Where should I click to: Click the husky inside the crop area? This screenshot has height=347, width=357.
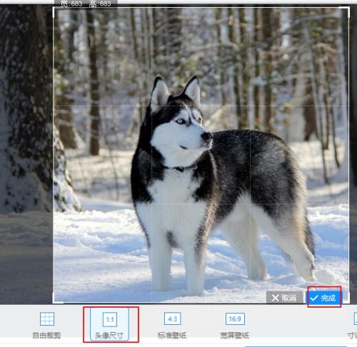223,185
